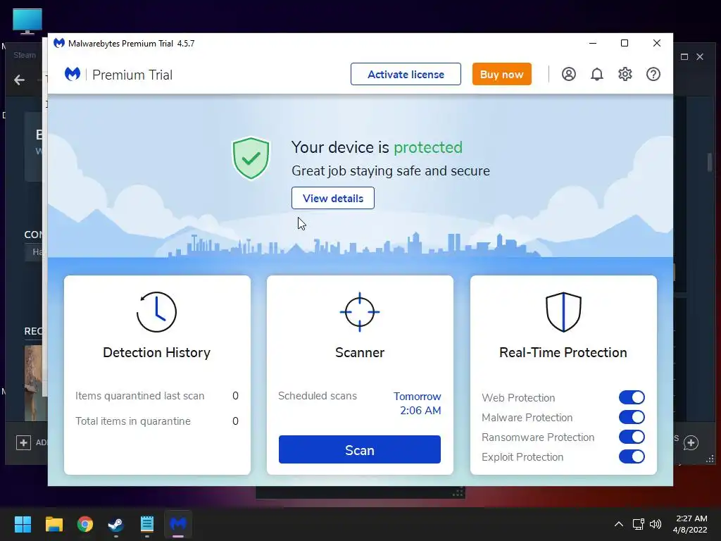The height and width of the screenshot is (541, 721).
Task: Open the Tomorrow 2:06 AM scheduled scan link
Action: pyautogui.click(x=418, y=404)
